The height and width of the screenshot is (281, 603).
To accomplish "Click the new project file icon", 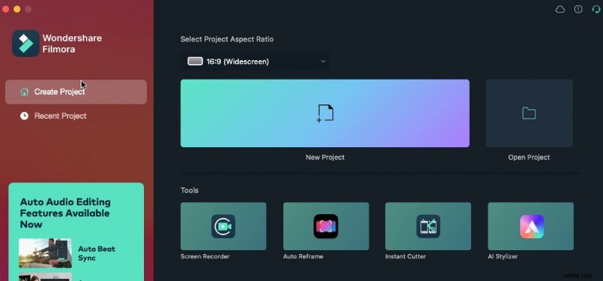I will [x=325, y=113].
